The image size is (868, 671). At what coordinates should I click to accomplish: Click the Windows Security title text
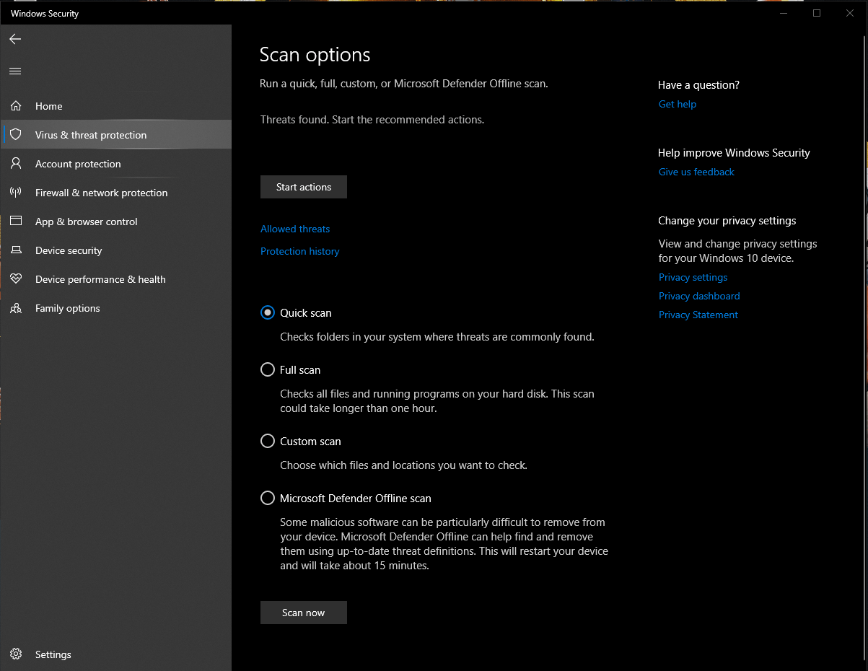pyautogui.click(x=45, y=14)
